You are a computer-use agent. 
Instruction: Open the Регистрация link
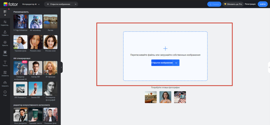(x=250, y=4)
